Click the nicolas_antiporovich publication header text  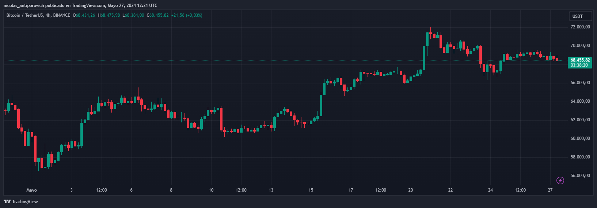point(80,5)
